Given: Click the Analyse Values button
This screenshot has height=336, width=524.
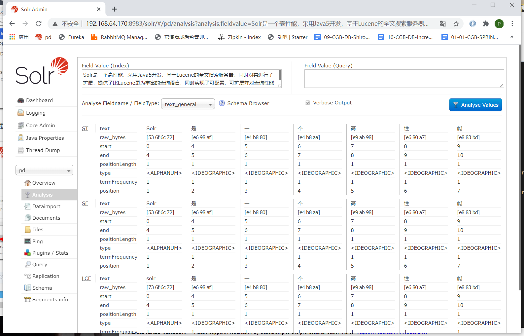Looking at the screenshot, I should (x=475, y=105).
